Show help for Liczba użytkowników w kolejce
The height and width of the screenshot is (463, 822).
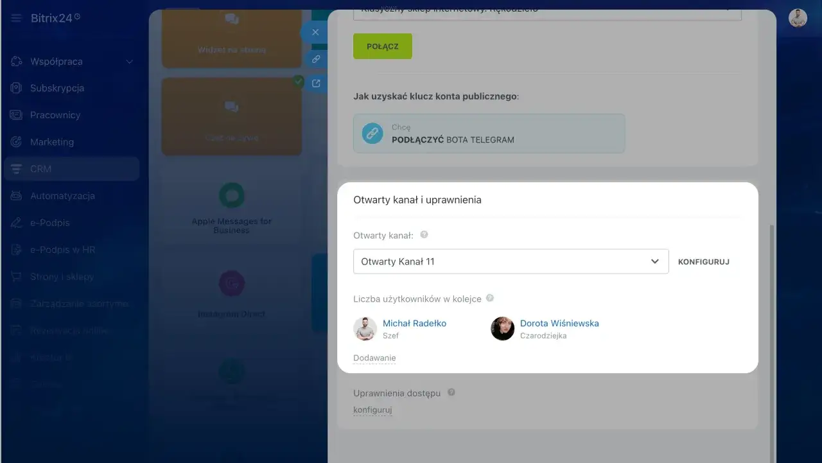click(490, 298)
